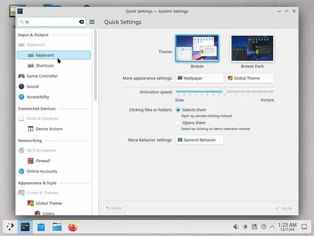Click the dimmed Wi-Fi & Internet row
314x236 pixels.
(54, 150)
